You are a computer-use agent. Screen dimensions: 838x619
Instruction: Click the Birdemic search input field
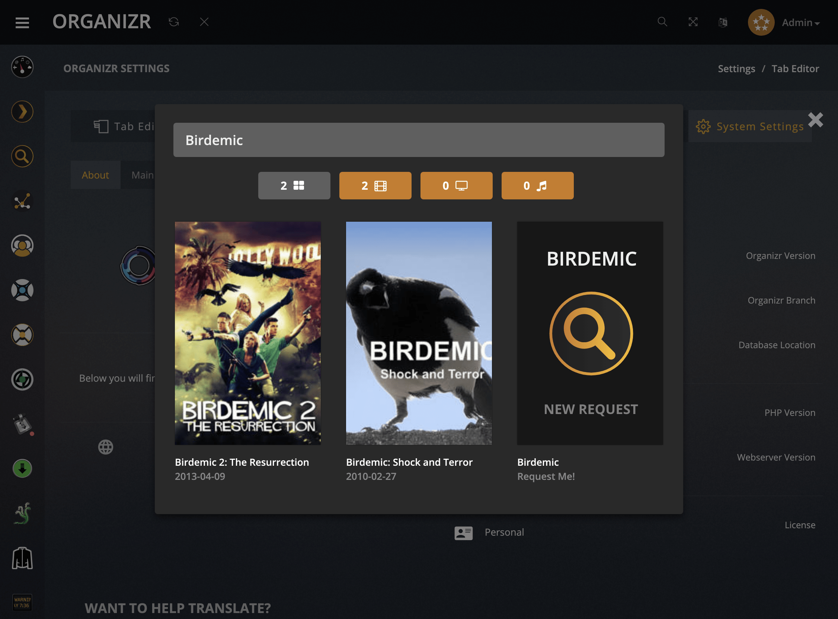(x=419, y=140)
